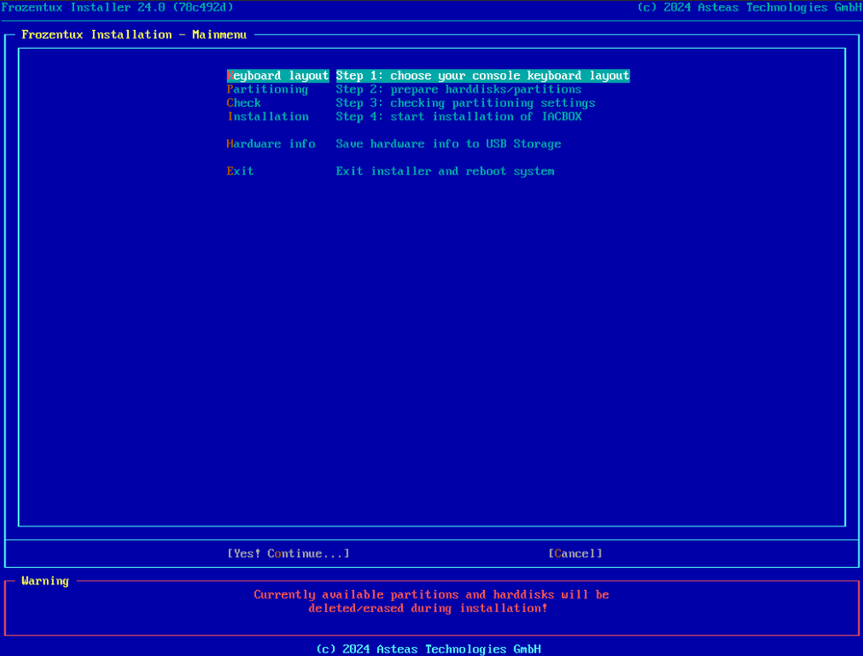Click the Warning box label
This screenshot has width=863, height=656.
click(x=45, y=581)
